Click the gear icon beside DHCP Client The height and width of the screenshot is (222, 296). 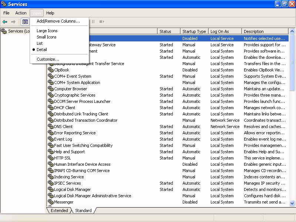[51, 108]
